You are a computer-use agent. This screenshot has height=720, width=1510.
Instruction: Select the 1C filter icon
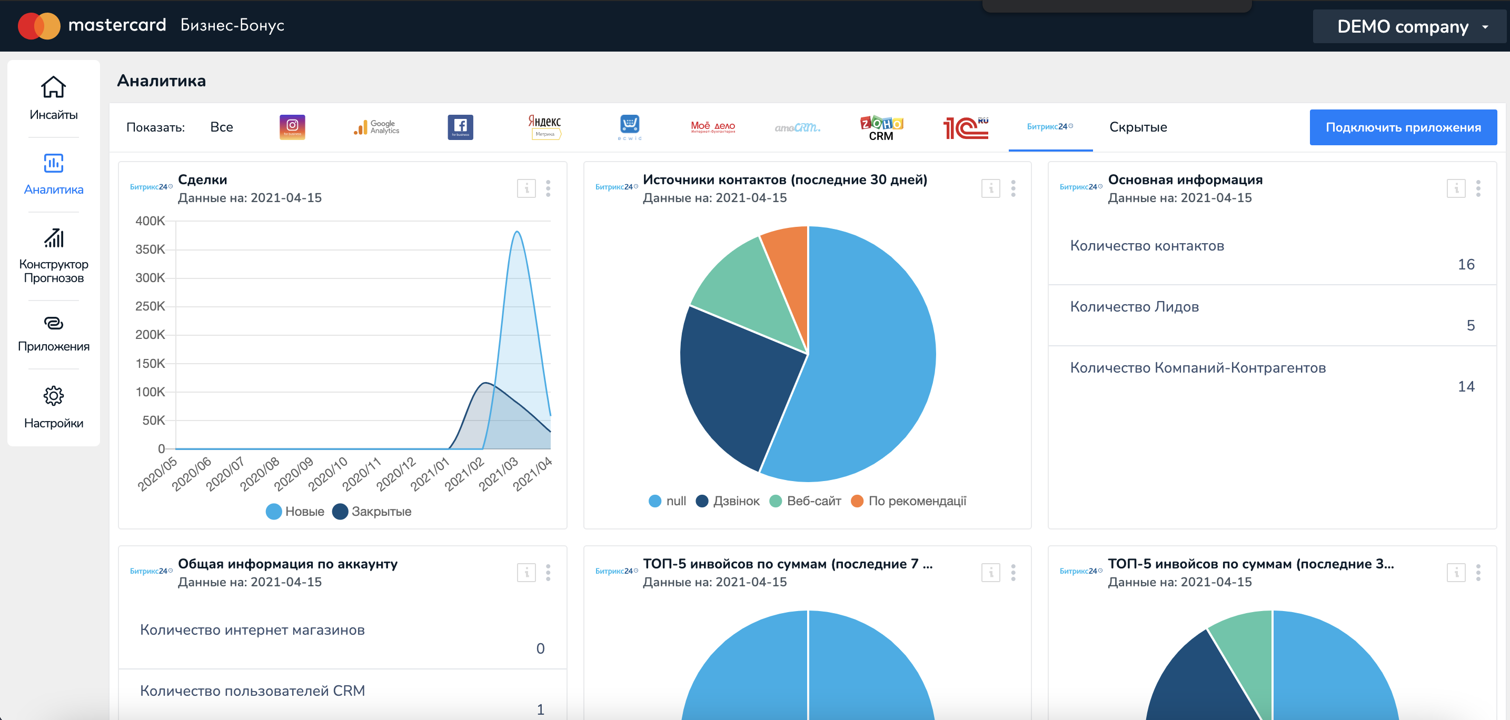pos(966,127)
